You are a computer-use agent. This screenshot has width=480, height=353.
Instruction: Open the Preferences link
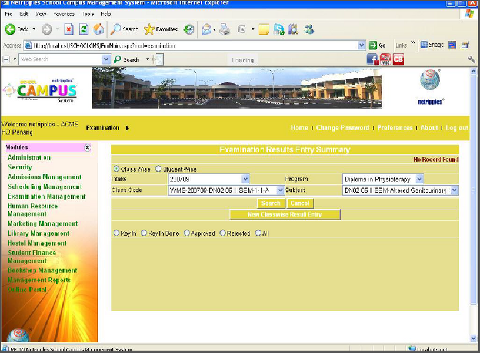pos(395,128)
